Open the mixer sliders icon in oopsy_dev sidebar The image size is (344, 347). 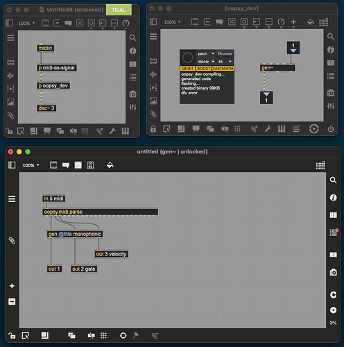coord(331,106)
